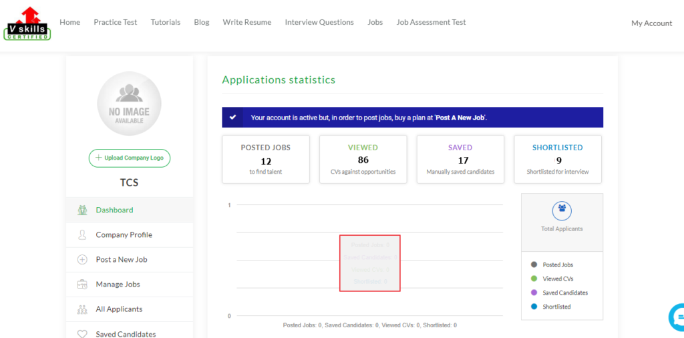684x338 pixels.
Task: Click the chart caption below the graph
Action: [370, 325]
